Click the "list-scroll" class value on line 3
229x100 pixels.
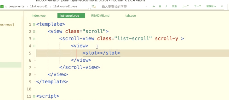tap(134, 39)
